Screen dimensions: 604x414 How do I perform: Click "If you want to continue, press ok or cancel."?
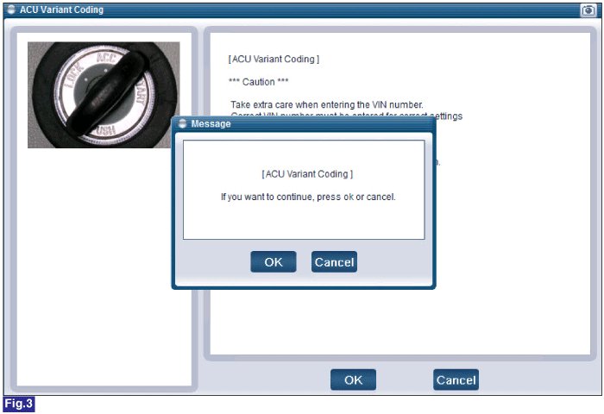point(308,197)
